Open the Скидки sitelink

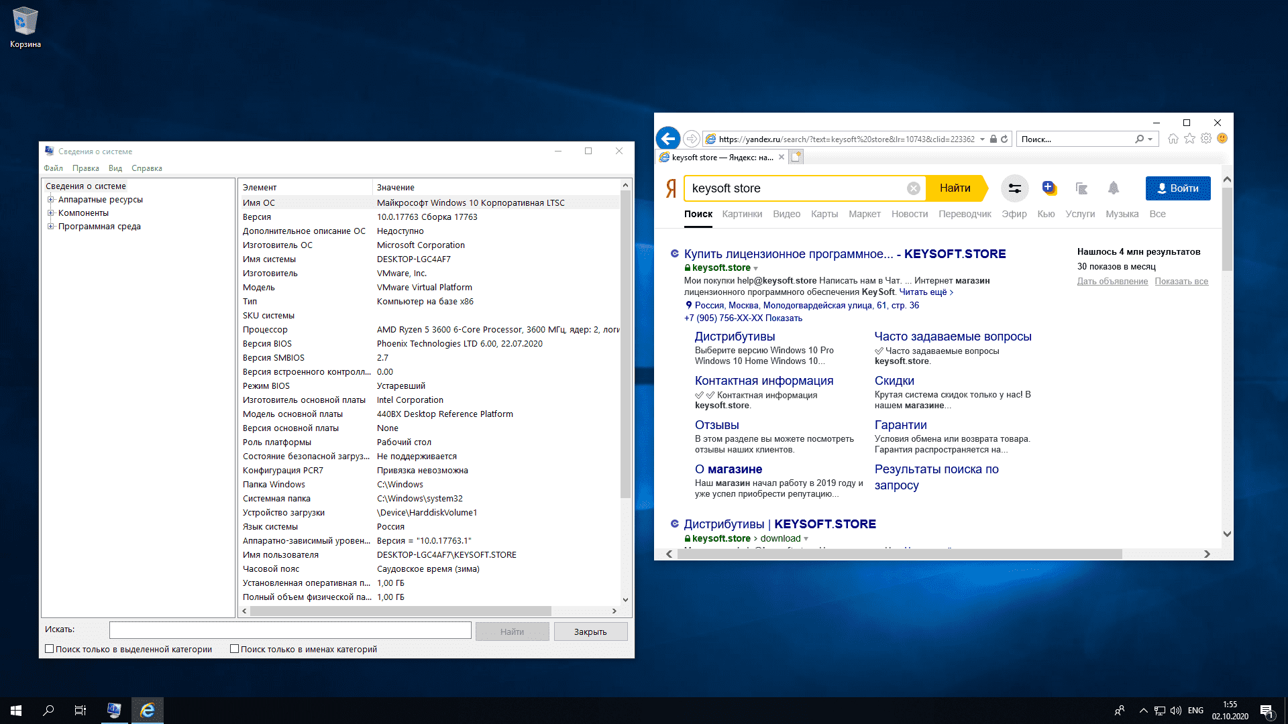[894, 381]
